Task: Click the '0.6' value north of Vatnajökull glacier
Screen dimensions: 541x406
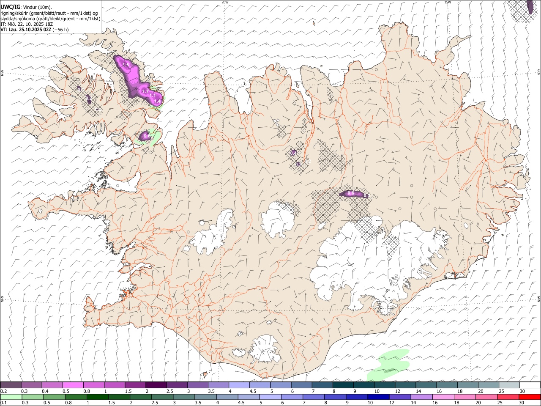Action: 350,193
